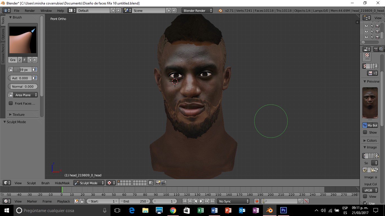The height and width of the screenshot is (216, 385).
Task: Click the Start frame field
Action: click(x=103, y=201)
